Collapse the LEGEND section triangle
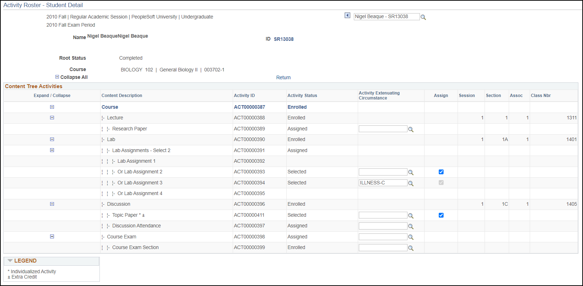 [x=10, y=261]
